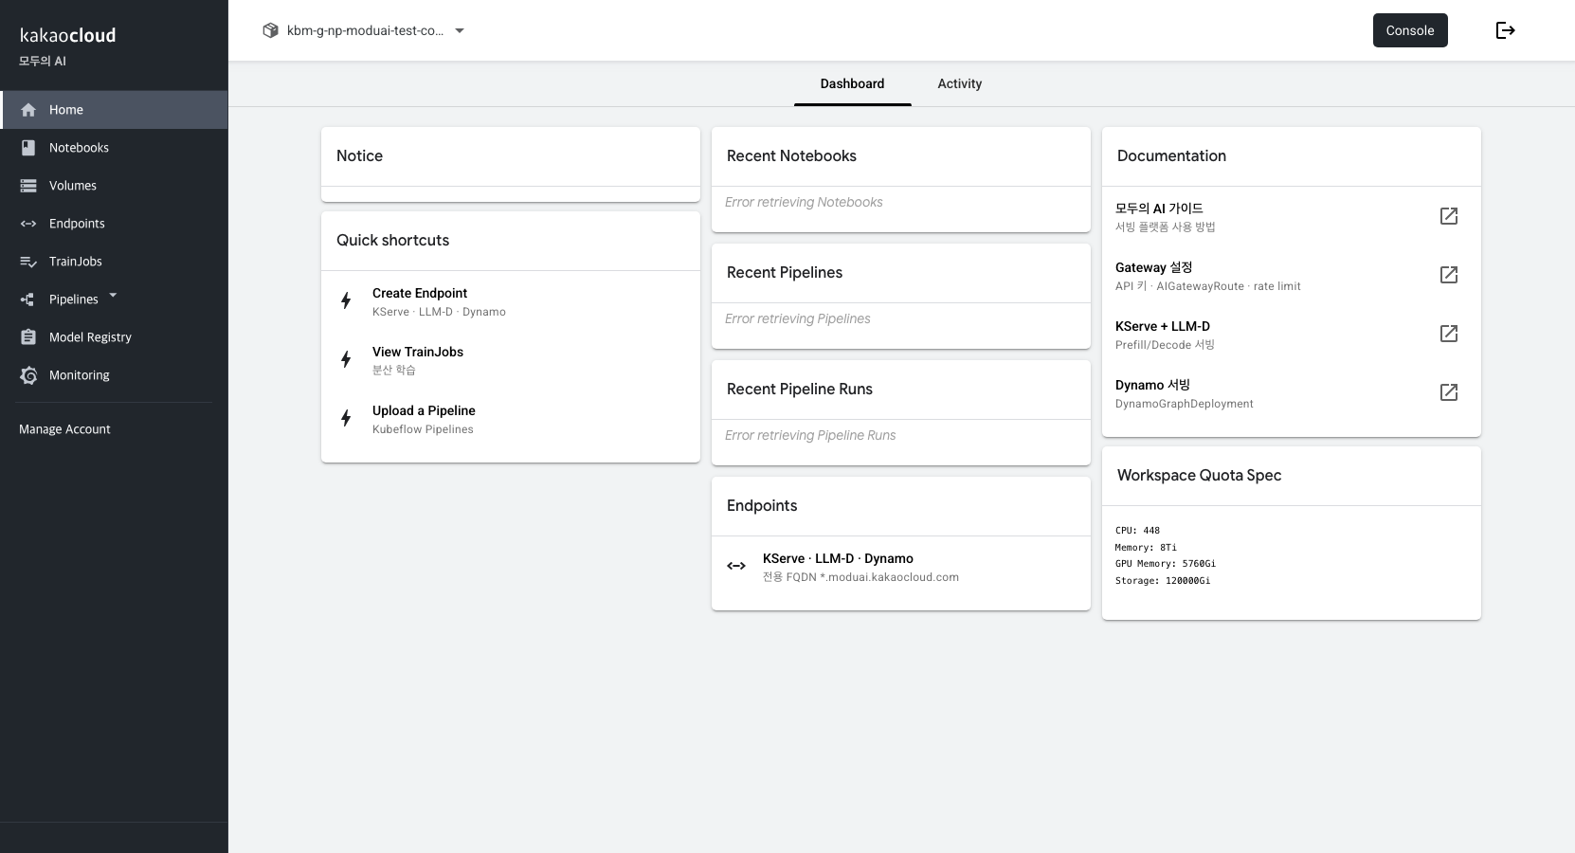Open the KServe + LLM-D documentation
Image resolution: width=1575 pixels, height=853 pixels.
pyautogui.click(x=1292, y=334)
